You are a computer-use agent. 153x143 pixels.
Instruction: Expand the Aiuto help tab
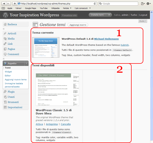[143, 21]
